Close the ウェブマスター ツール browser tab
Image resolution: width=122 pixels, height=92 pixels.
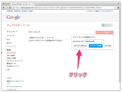coord(33,4)
